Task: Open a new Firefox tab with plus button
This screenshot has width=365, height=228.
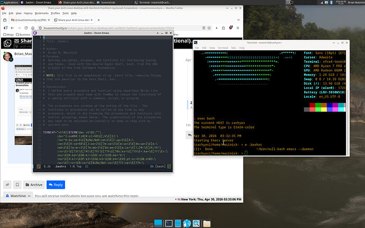Action: 99,20
